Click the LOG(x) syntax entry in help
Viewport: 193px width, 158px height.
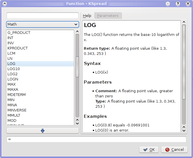[102, 72]
